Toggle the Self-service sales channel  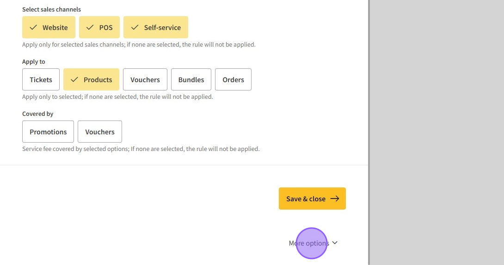pos(156,27)
